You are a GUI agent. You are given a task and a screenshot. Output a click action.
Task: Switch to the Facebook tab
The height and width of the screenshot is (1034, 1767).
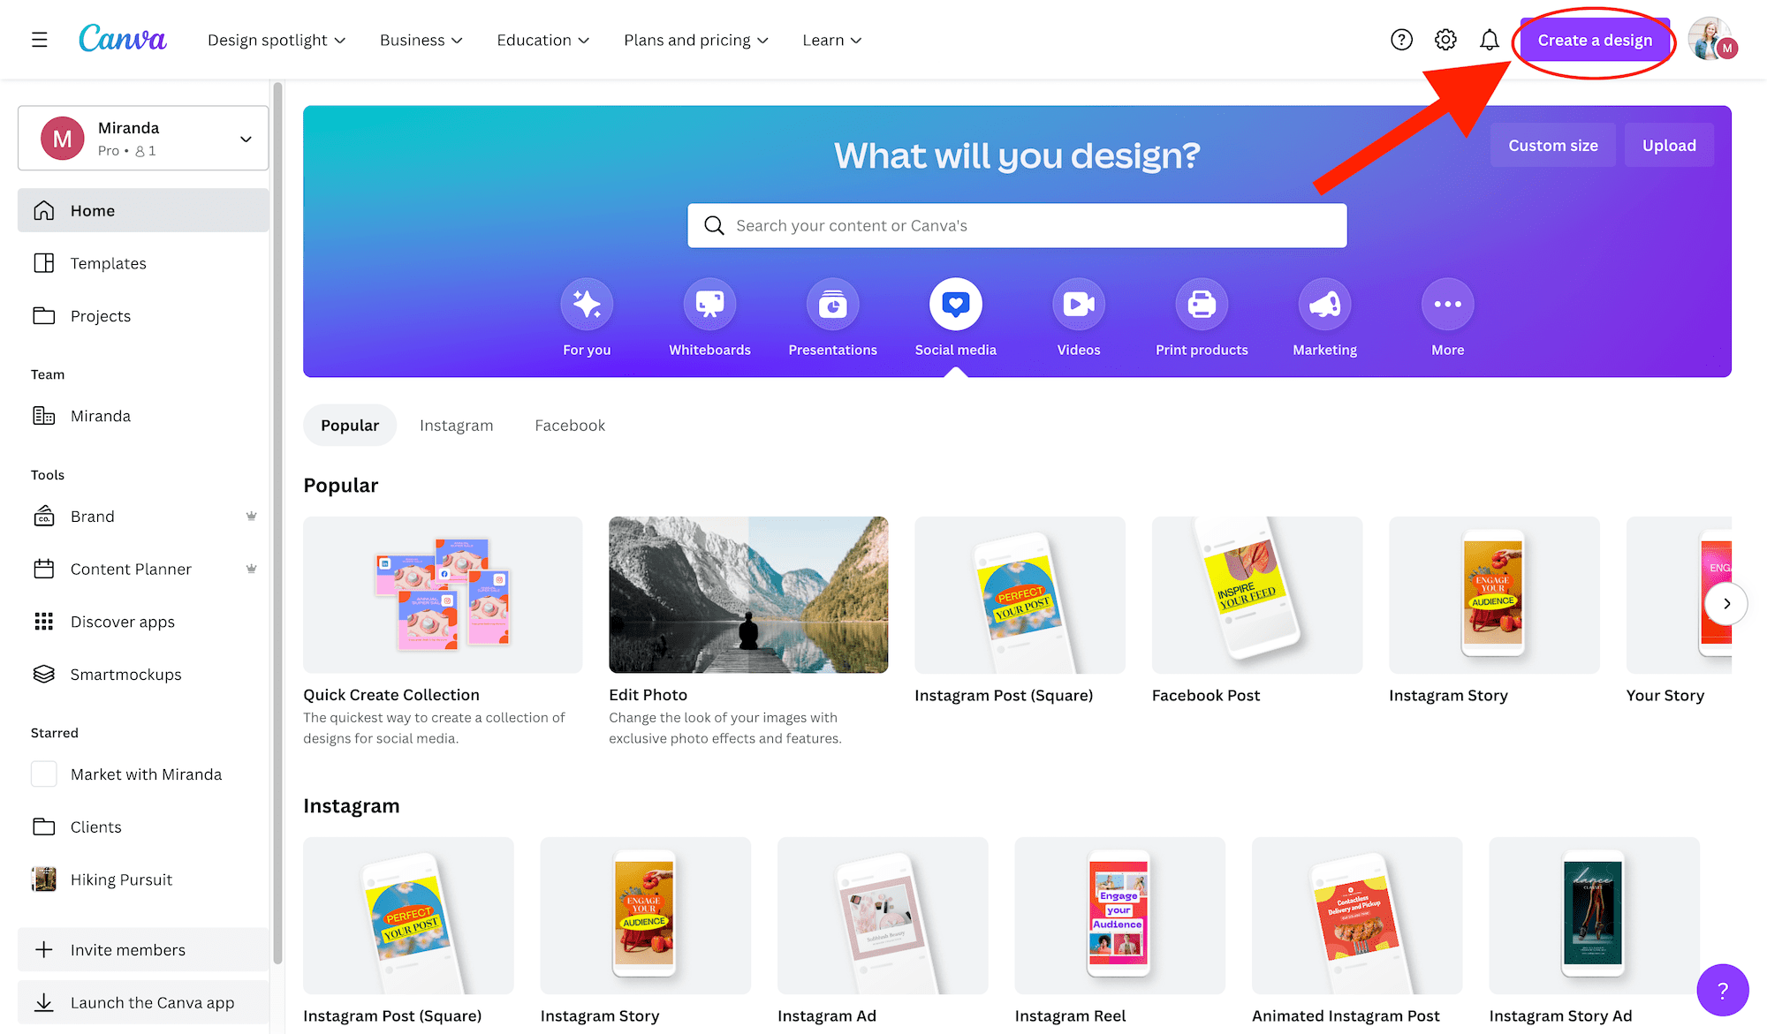[570, 425]
